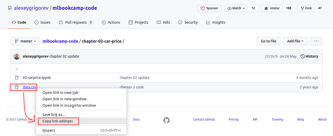Image resolution: width=333 pixels, height=136 pixels.
Task: Open the commit author alexeygrigorev link
Action: click(x=36, y=56)
